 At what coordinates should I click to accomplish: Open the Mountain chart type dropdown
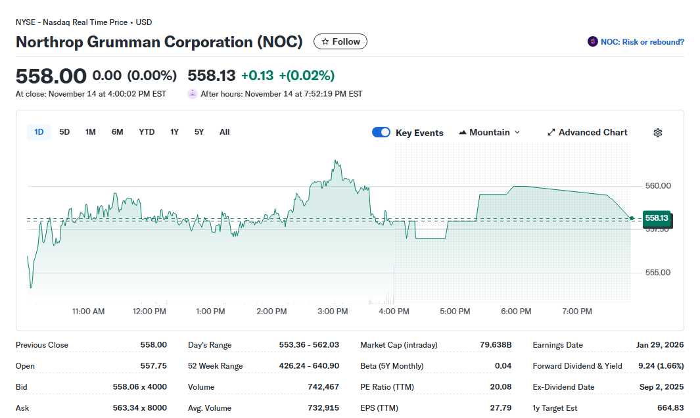(490, 132)
